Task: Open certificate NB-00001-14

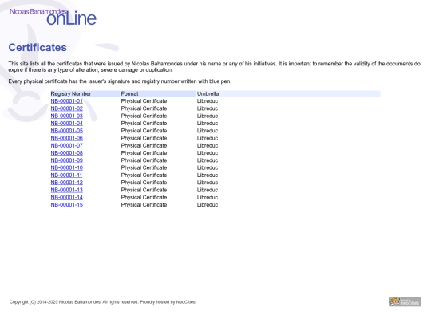Action: tap(67, 198)
